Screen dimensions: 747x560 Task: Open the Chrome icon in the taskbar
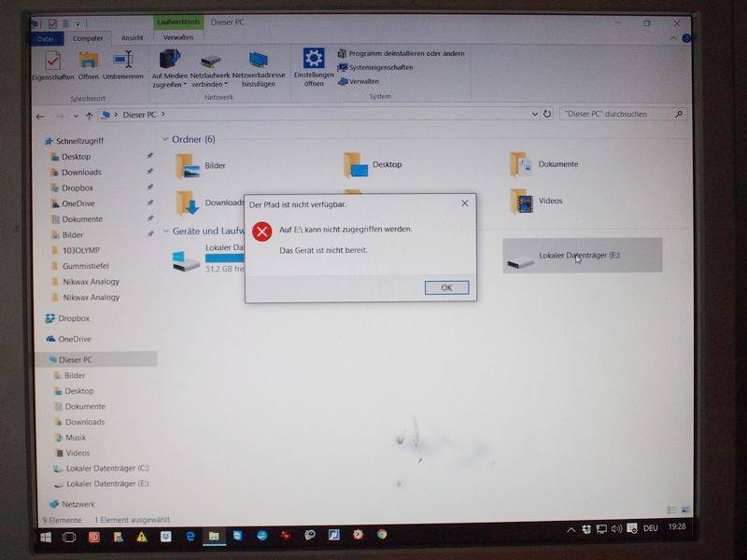383,536
